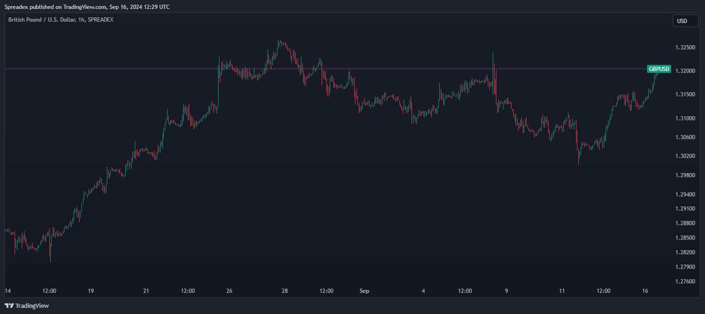The width and height of the screenshot is (705, 314).
Task: Select the 1.28200 price axis label
Action: 684,252
